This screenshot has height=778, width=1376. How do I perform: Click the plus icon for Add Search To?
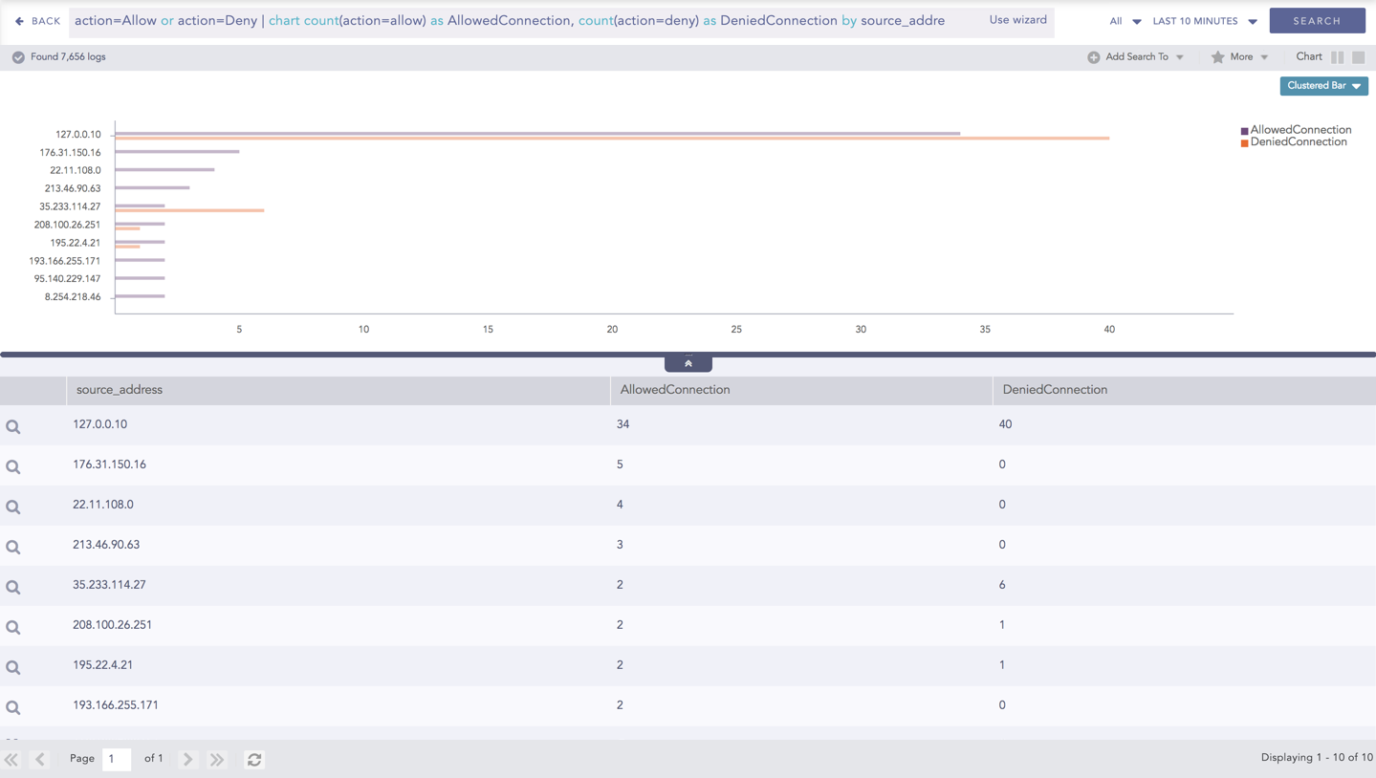pos(1093,57)
